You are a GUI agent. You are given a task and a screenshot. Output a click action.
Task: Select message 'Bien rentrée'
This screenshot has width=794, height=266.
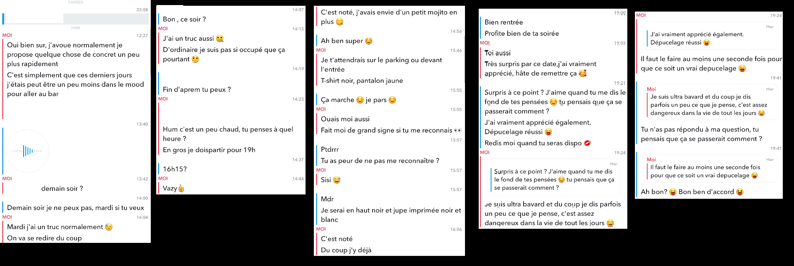click(504, 22)
